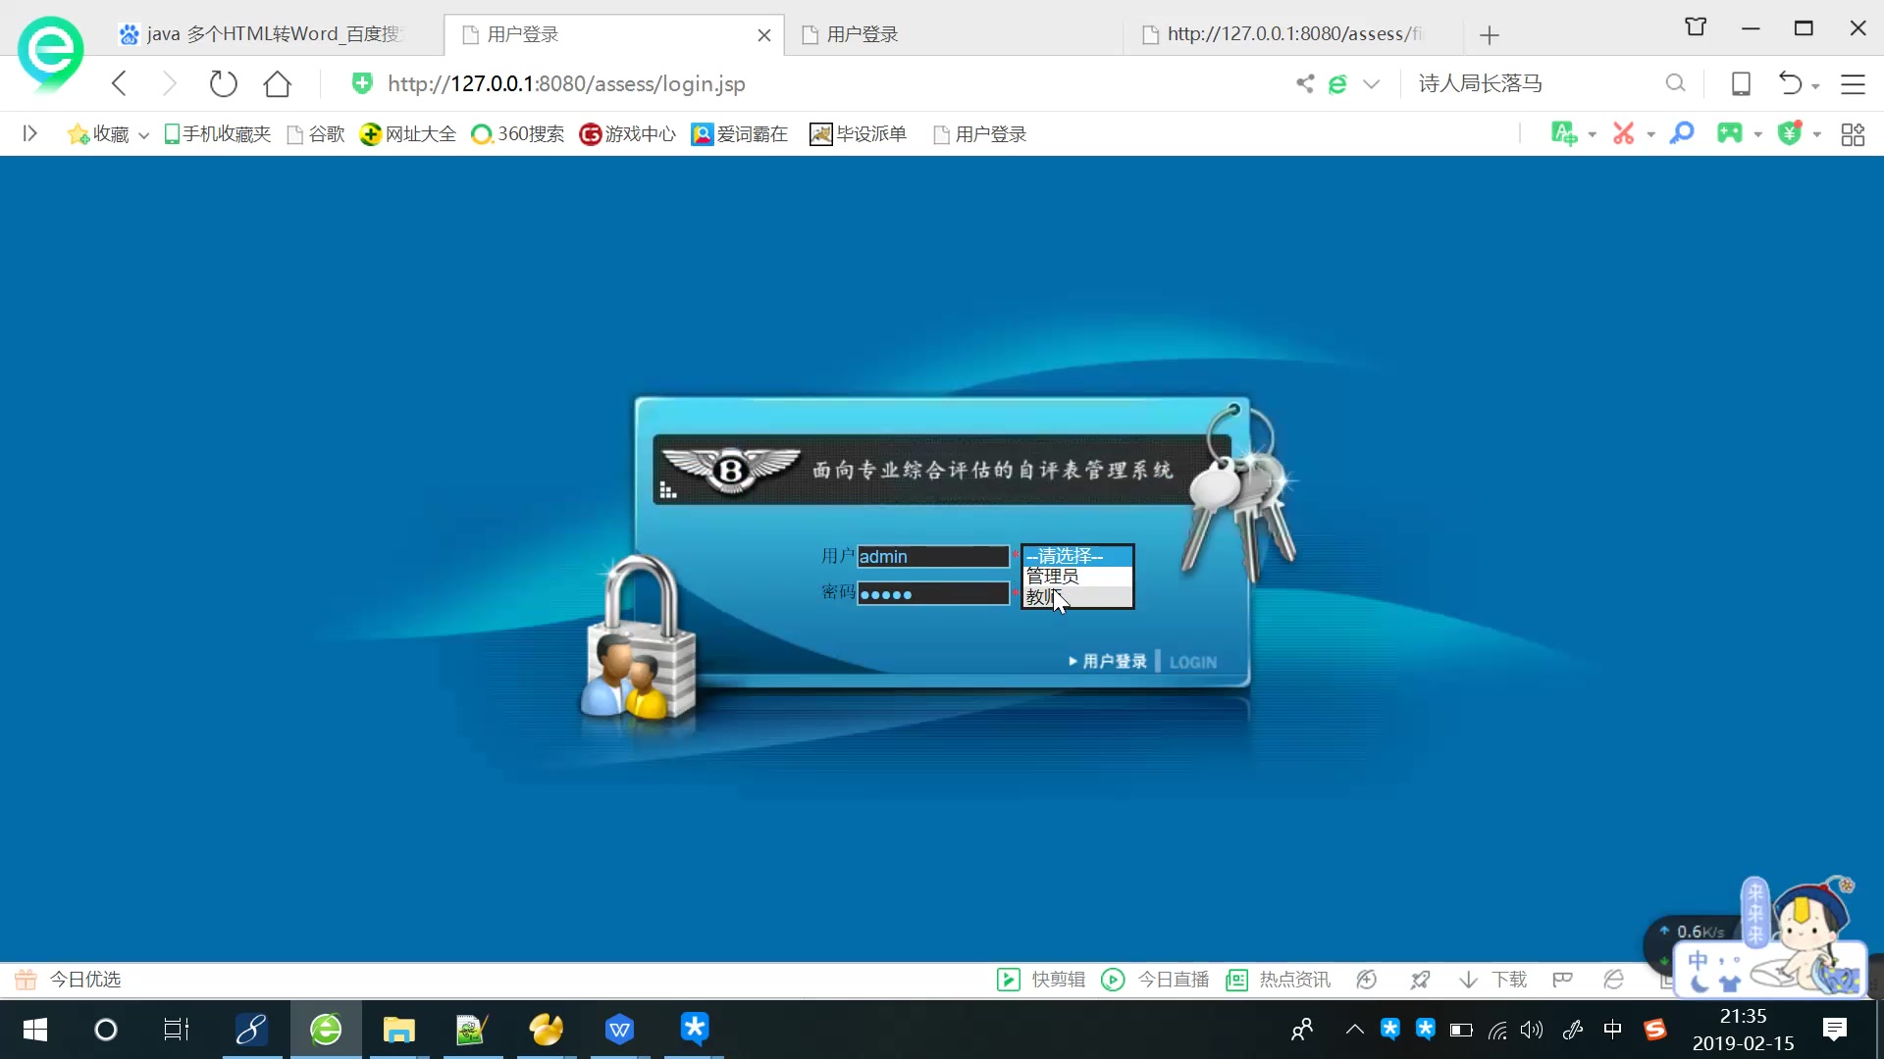Viewport: 1884px width, 1059px height.
Task: Select 管理员 in the role list
Action: (x=1077, y=577)
